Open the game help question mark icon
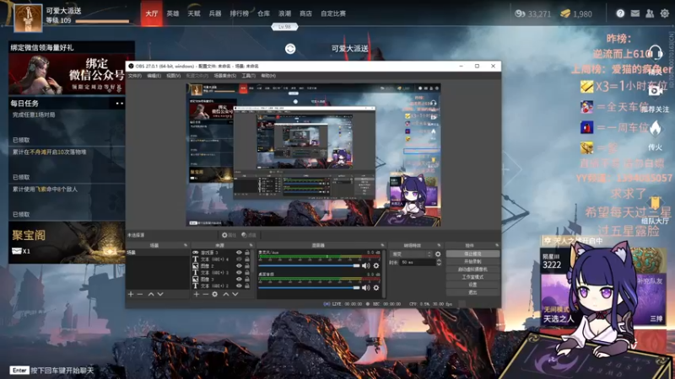Screen dimensions: 675x379 pyautogui.click(x=620, y=13)
